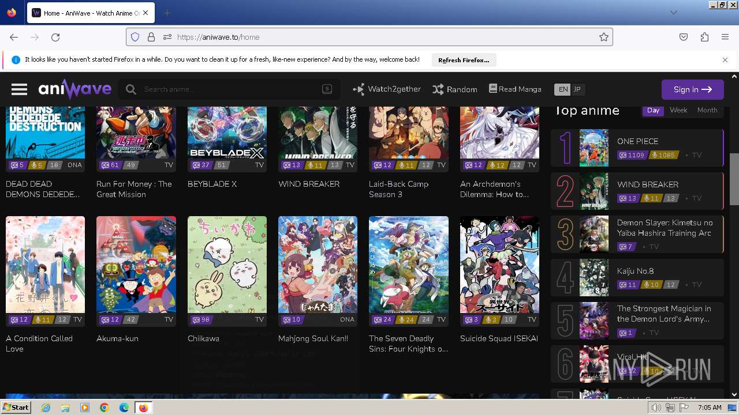Open Watch2gether
The width and height of the screenshot is (739, 415).
[x=387, y=89]
